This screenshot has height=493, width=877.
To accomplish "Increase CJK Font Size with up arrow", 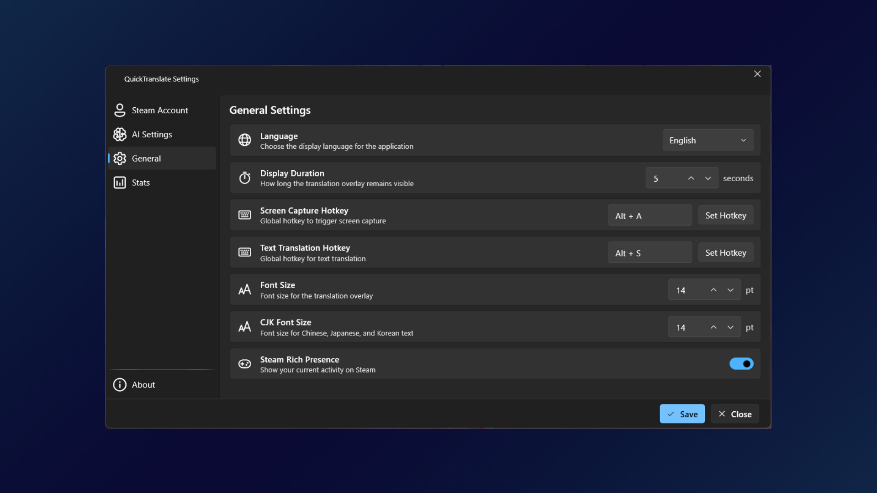I will tap(713, 327).
